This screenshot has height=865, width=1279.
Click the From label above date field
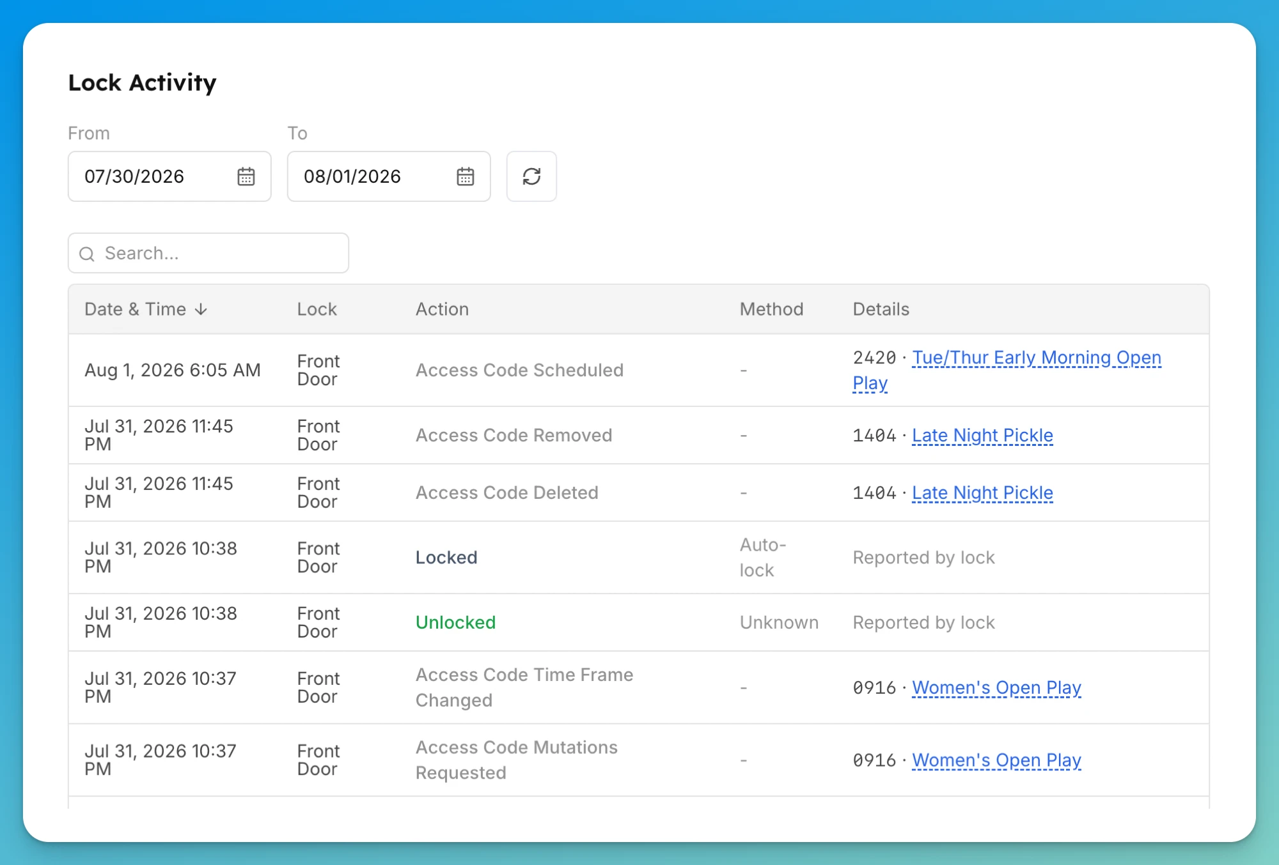(89, 133)
